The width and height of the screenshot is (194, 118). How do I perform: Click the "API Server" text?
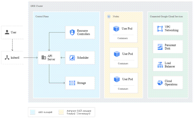point(51,57)
